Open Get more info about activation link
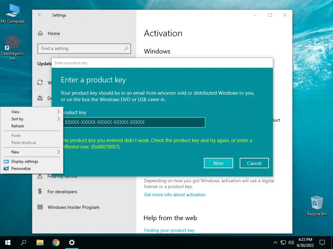333x249 pixels. coord(175,195)
